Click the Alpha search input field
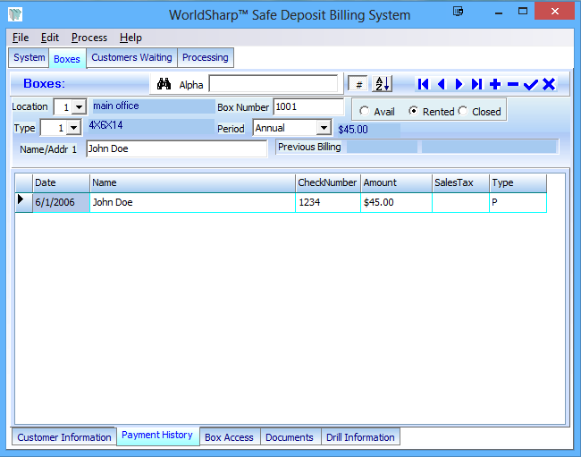The image size is (581, 457). pos(274,84)
